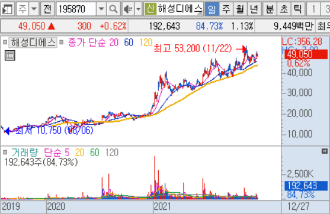Click the trading value 9,449백만
330x214 pixels.
point(294,27)
